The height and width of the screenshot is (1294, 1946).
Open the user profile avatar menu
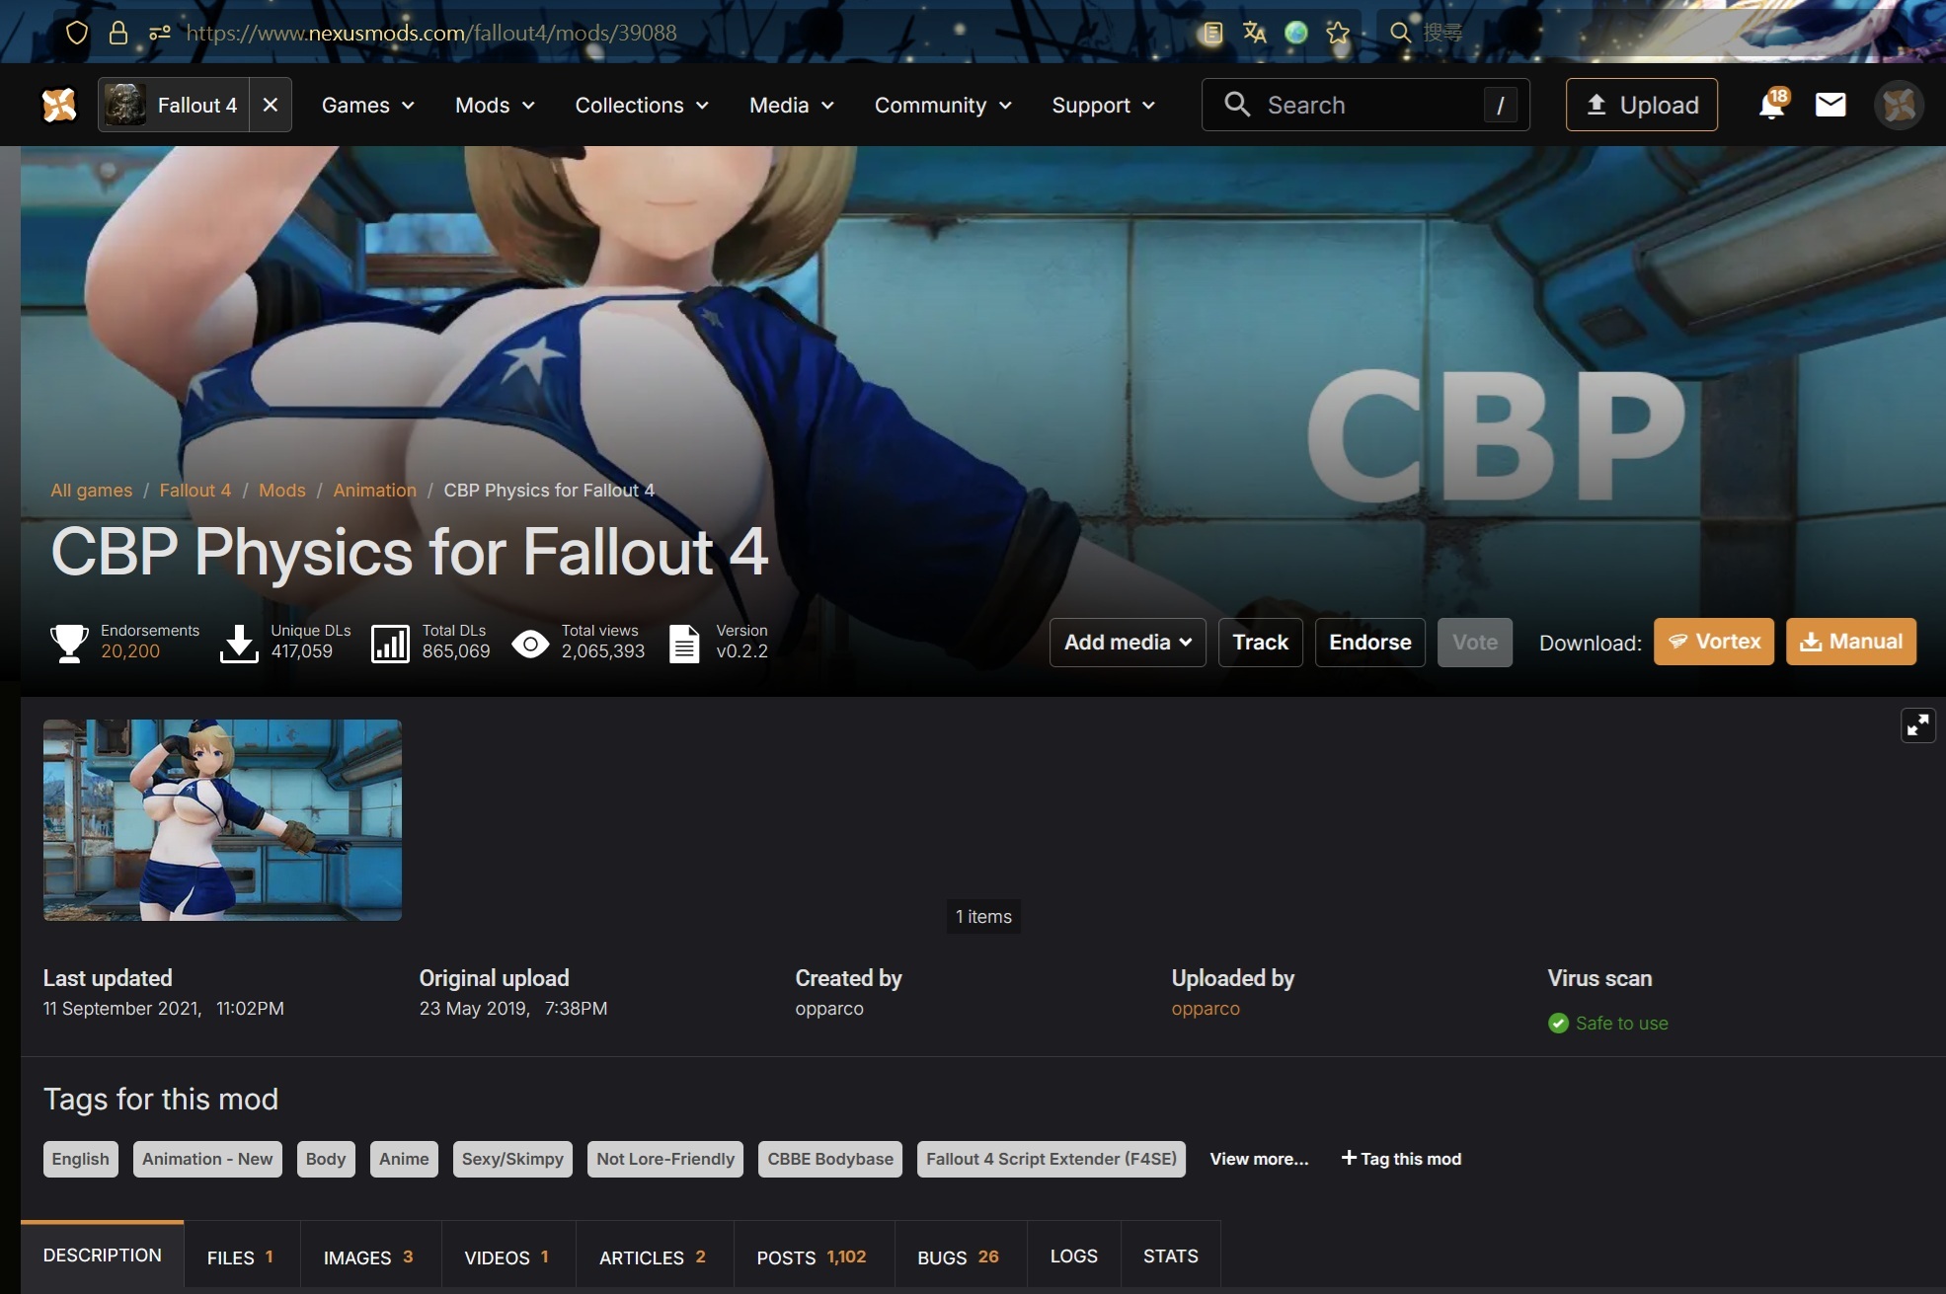(1899, 105)
